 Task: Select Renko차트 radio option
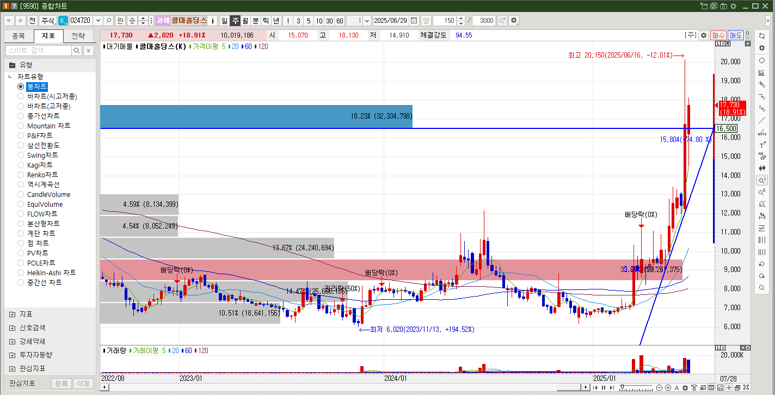(21, 175)
